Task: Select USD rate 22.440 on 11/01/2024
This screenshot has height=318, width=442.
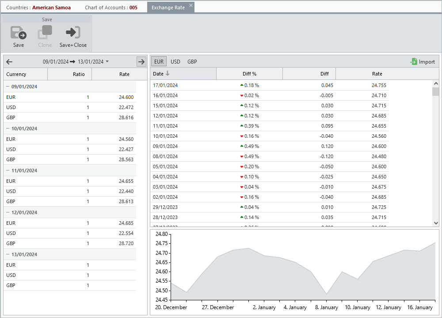Action: [x=126, y=191]
